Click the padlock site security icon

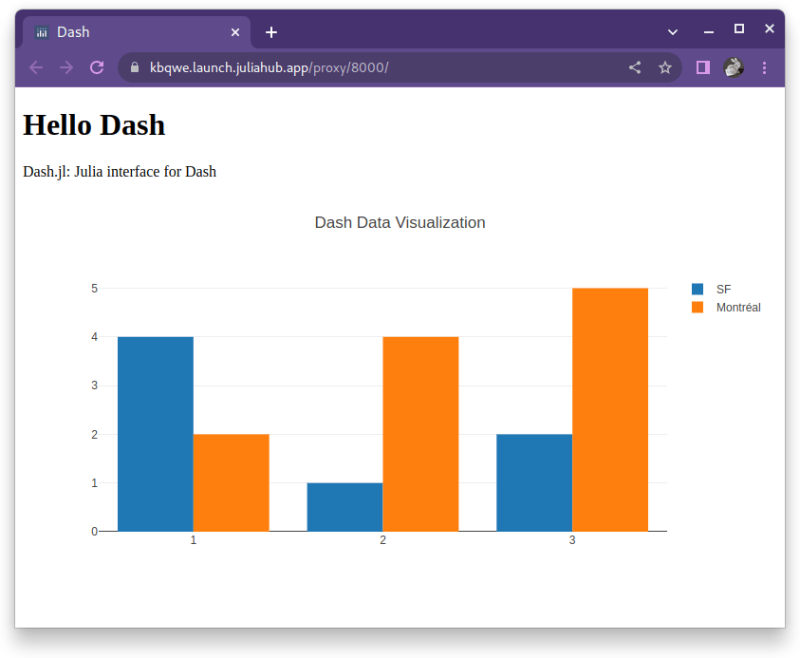133,67
